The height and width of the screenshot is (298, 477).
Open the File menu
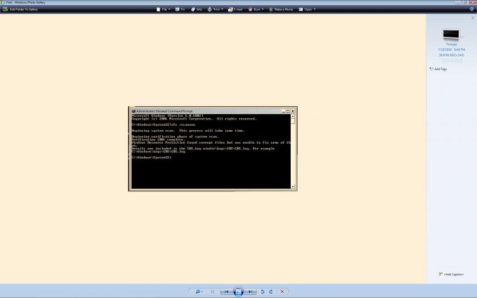pos(163,10)
